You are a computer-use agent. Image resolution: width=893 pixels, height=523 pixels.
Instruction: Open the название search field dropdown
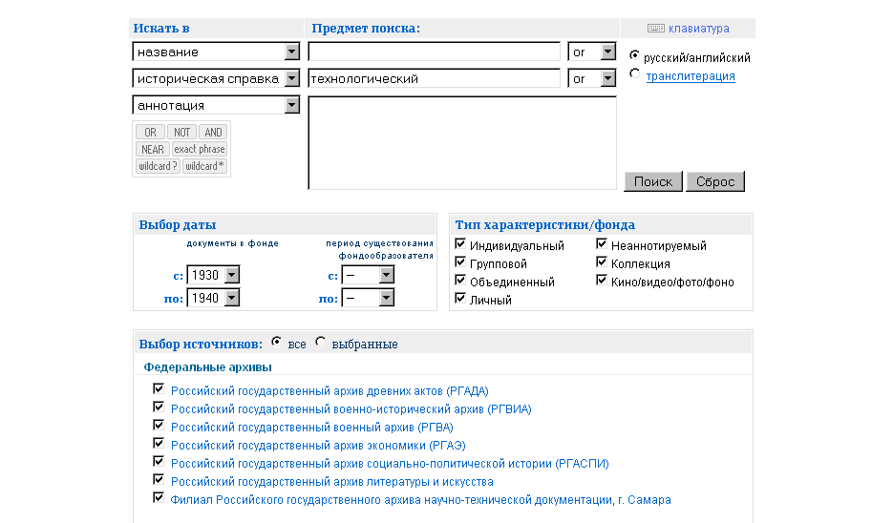(292, 52)
